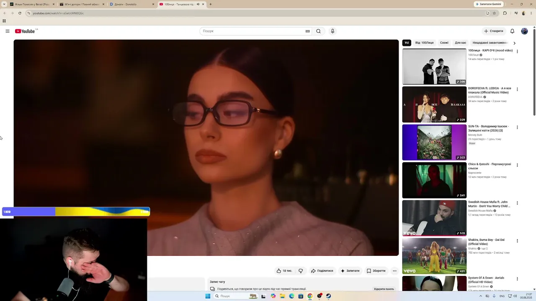Select the Від: 100Лиця filter chip
The height and width of the screenshot is (301, 536).
point(424,43)
